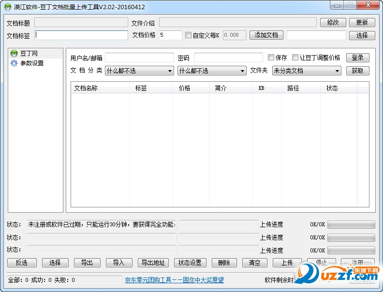Viewport: 383px width, 292px height.
Task: Click top-right 选择 button
Action: (362, 35)
